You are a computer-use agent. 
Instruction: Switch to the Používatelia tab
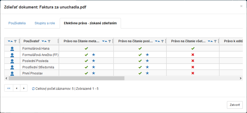pyautogui.click(x=17, y=23)
